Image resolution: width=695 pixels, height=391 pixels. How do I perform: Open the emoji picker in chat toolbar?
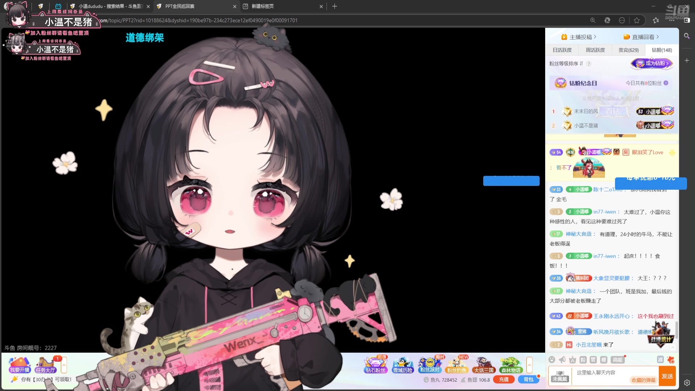point(552,360)
